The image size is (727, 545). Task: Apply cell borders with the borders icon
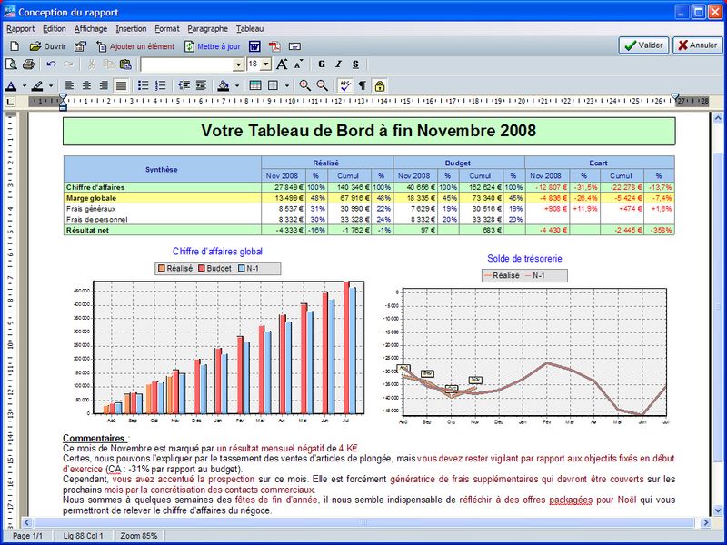274,85
